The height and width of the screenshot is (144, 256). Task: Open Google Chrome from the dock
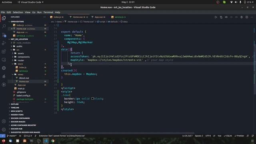click(53, 141)
